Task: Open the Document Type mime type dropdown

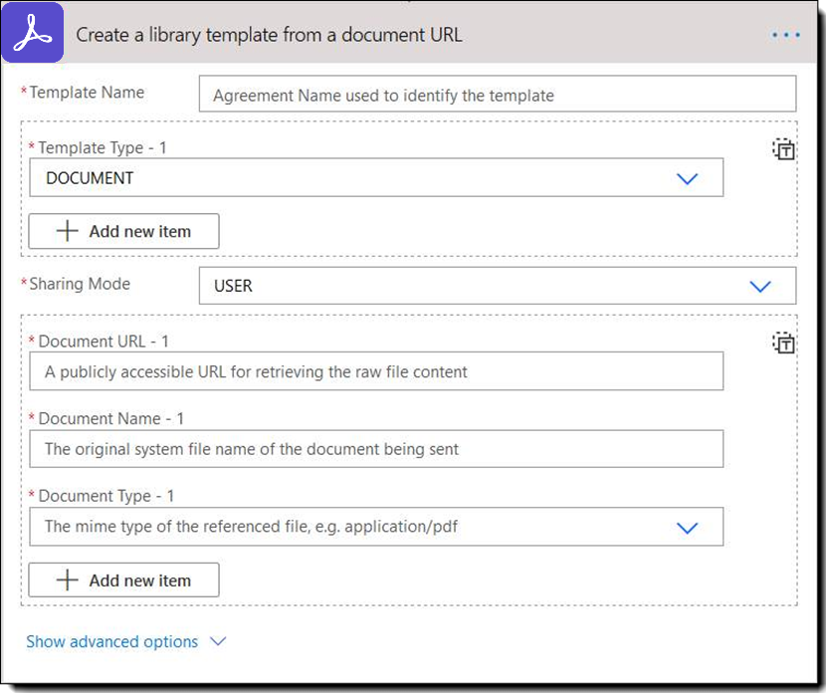Action: click(x=378, y=527)
